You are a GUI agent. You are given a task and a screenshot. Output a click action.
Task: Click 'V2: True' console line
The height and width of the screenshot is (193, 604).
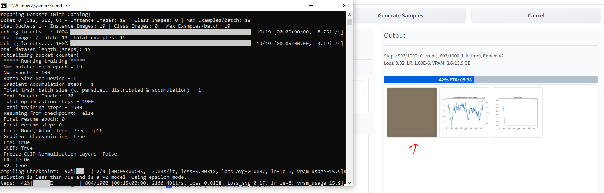point(15,166)
